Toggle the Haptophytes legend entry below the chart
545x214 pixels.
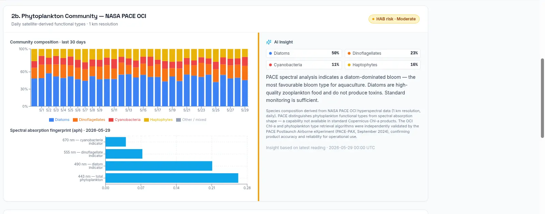click(x=158, y=120)
